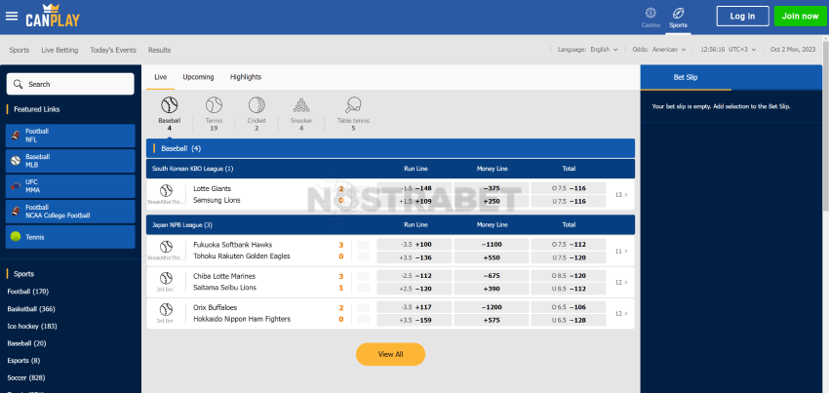The image size is (829, 393).
Task: Switch to the Upcoming tab
Action: point(198,77)
